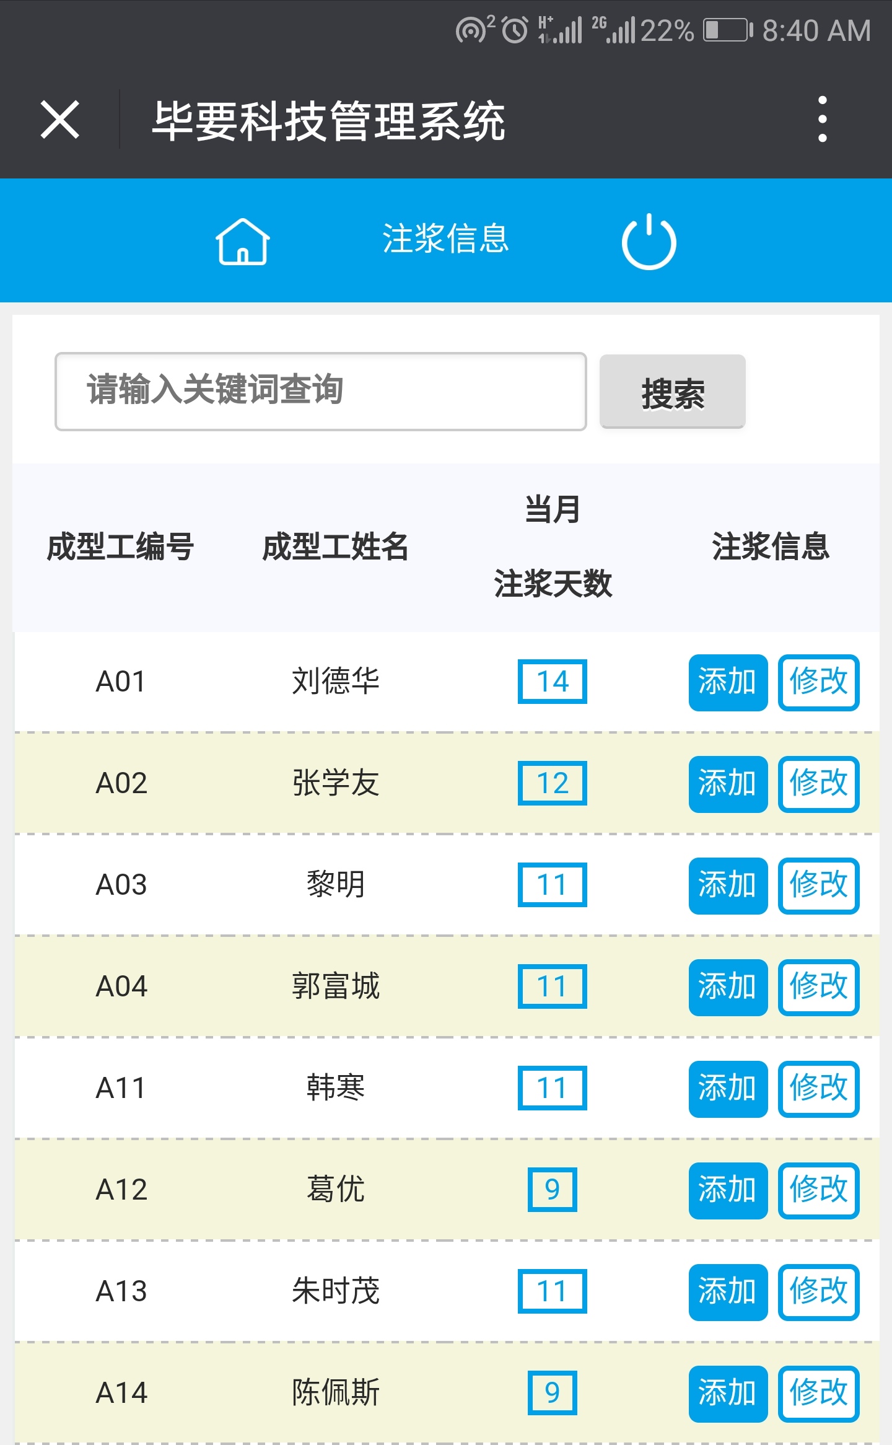Viewport: 892px width, 1445px height.
Task: Click 修改 for 葛优
Action: [x=819, y=1190]
